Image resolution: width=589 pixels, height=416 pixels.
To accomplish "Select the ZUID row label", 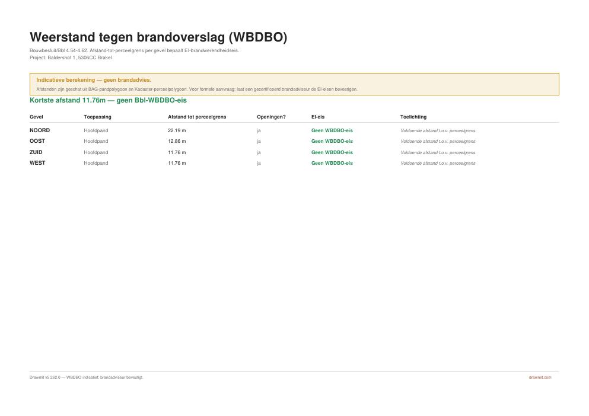I will (x=36, y=152).
